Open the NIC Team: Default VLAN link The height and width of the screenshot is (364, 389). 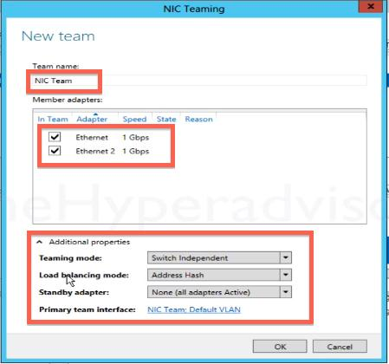[x=194, y=309]
